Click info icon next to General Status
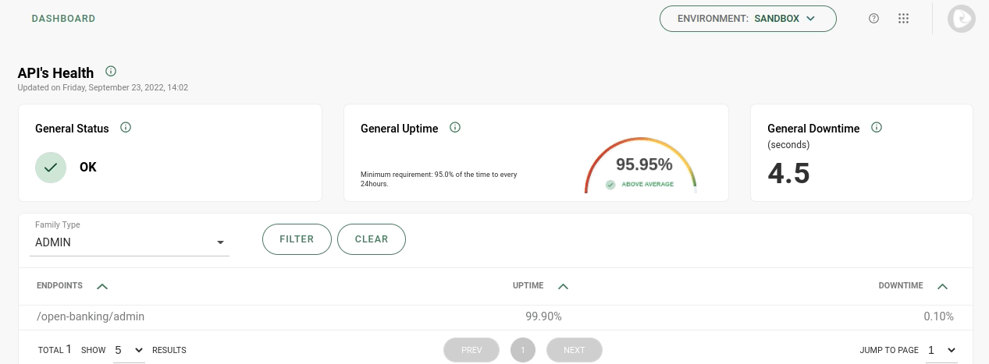The width and height of the screenshot is (989, 364). point(126,128)
